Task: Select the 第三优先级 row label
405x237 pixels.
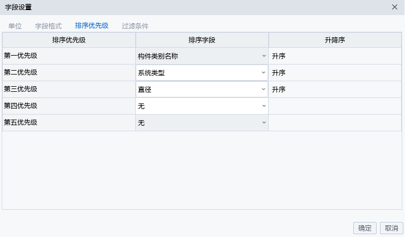Action: click(x=21, y=89)
